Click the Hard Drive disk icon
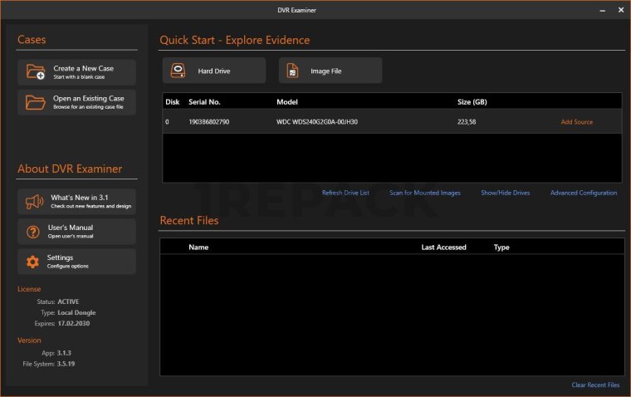 [179, 71]
